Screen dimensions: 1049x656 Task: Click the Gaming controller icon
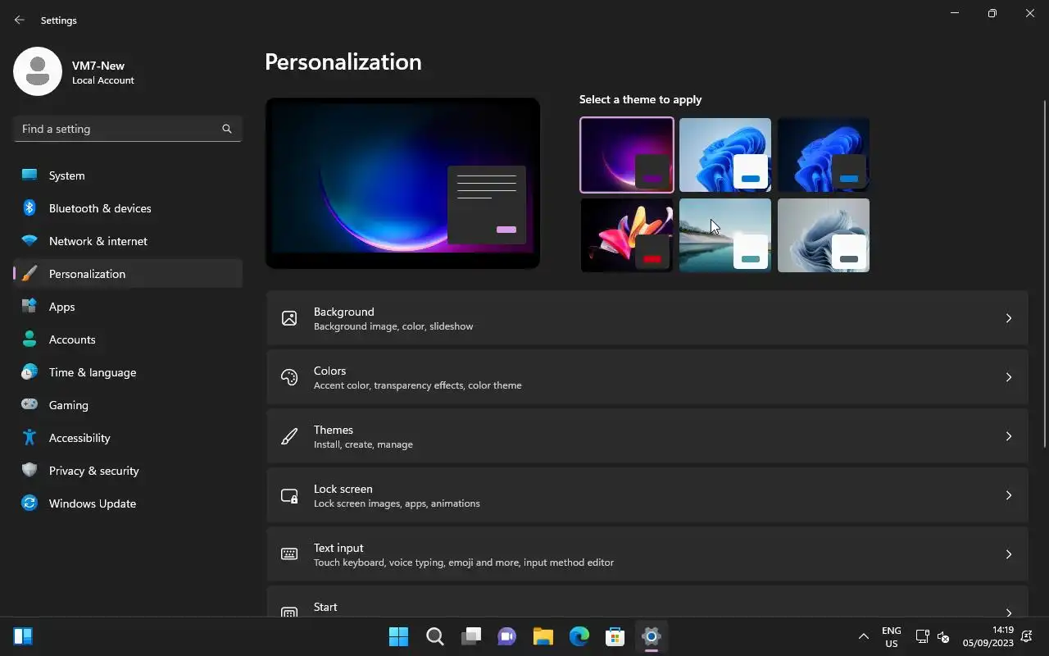coord(30,405)
